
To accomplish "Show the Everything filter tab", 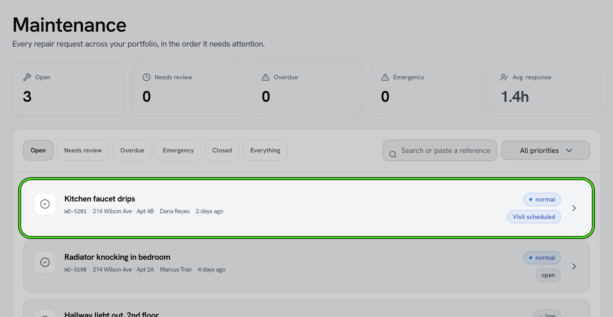I will point(265,150).
